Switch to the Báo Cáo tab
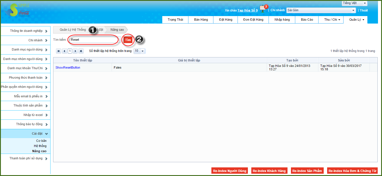This screenshot has width=382, height=176. coord(307,20)
